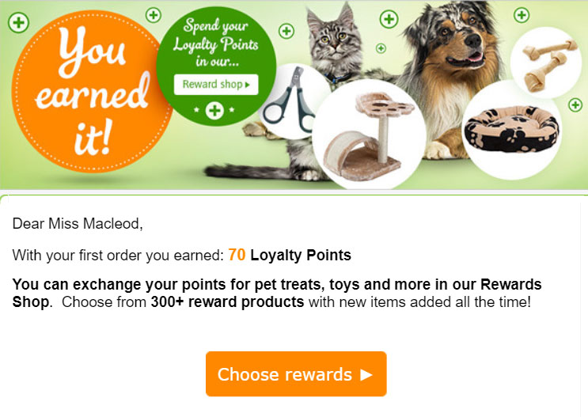Screen dimensions: 588x417
Task: Click the Reward shop button in banner
Action: click(216, 85)
